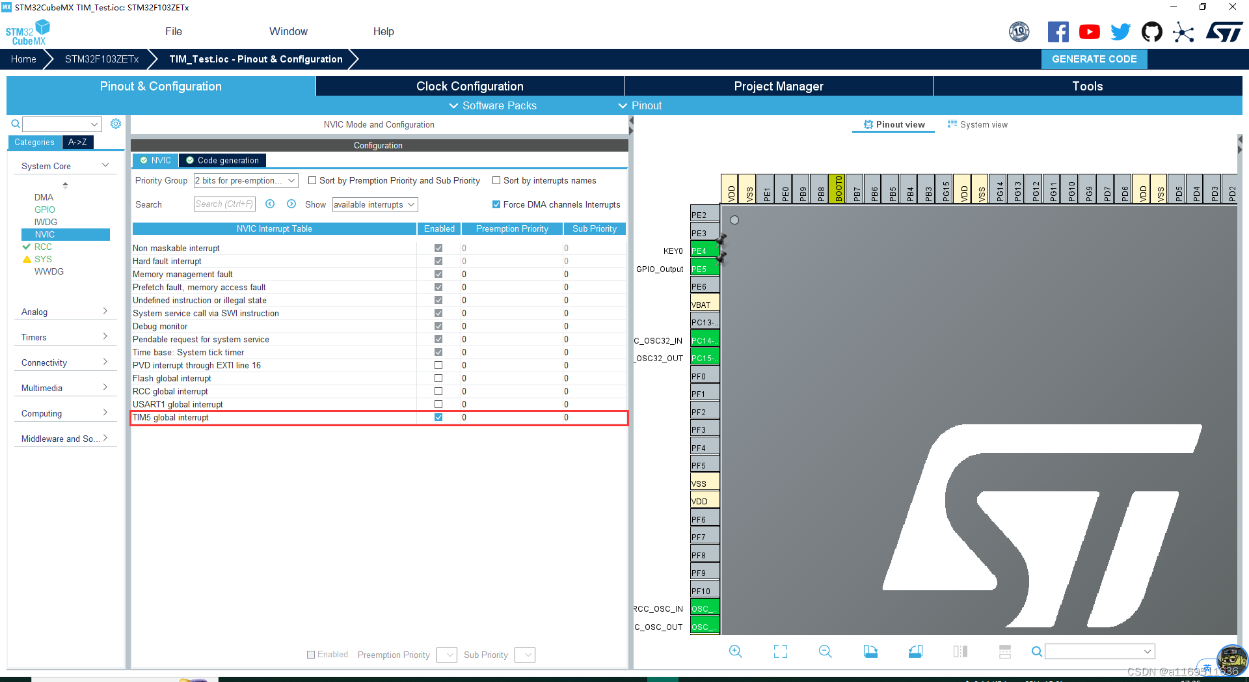Click the NVIC interrupt search field
Screen dimensions: 1249x682
pyautogui.click(x=224, y=204)
